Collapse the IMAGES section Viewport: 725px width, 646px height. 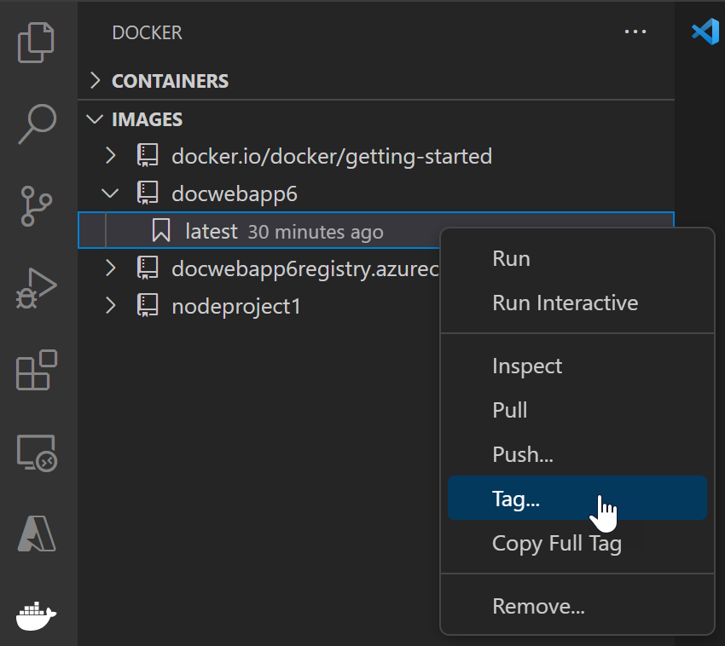coord(95,119)
